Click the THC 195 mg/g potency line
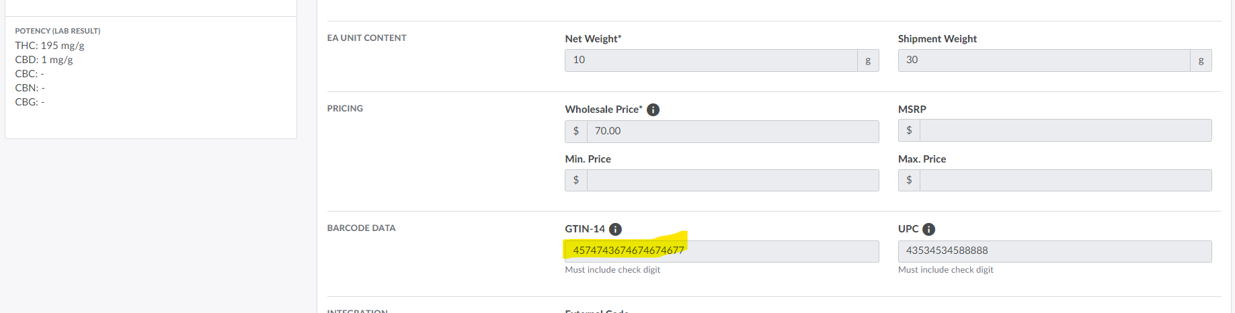 pos(50,46)
